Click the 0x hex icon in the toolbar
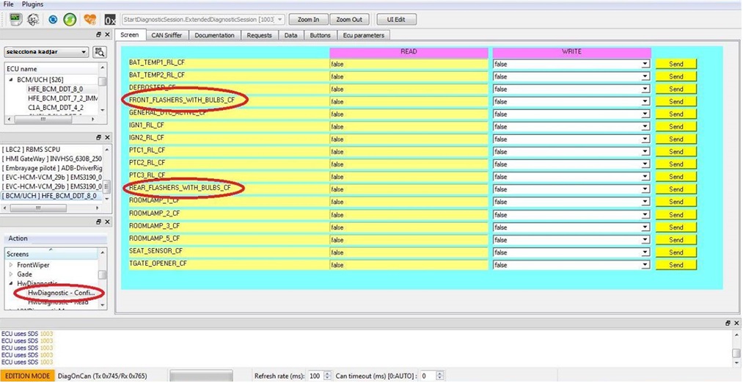The height and width of the screenshot is (383, 743). (110, 20)
